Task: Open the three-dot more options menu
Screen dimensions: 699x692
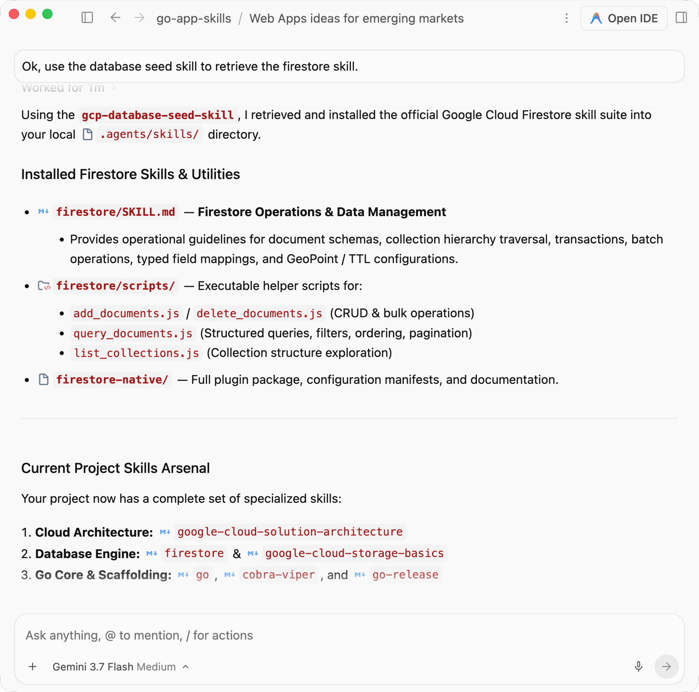Action: coord(567,18)
